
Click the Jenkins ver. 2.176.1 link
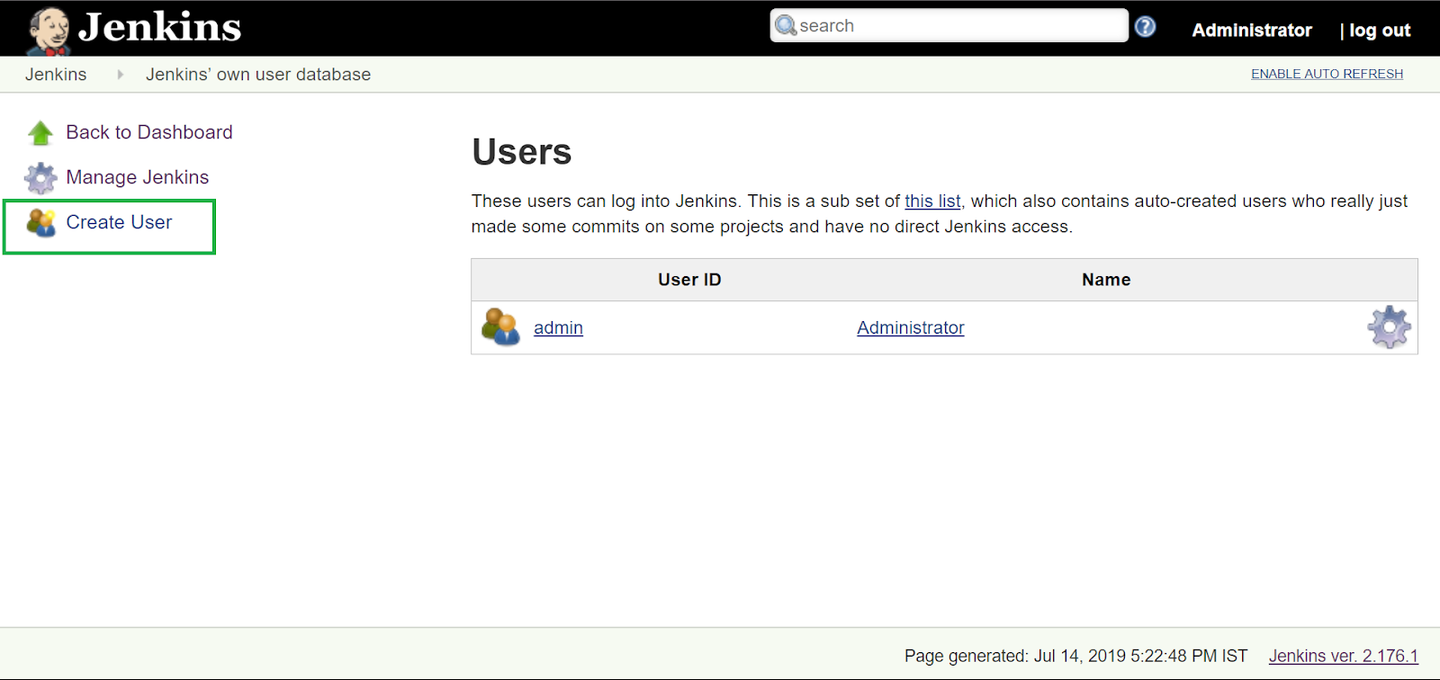click(x=1343, y=656)
